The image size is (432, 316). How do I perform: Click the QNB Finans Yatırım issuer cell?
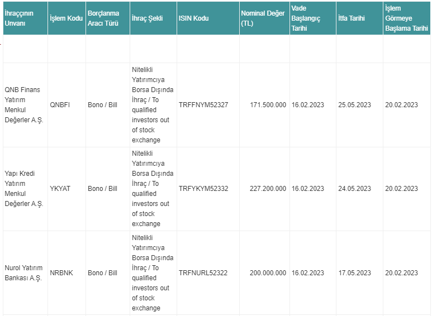pyautogui.click(x=23, y=105)
